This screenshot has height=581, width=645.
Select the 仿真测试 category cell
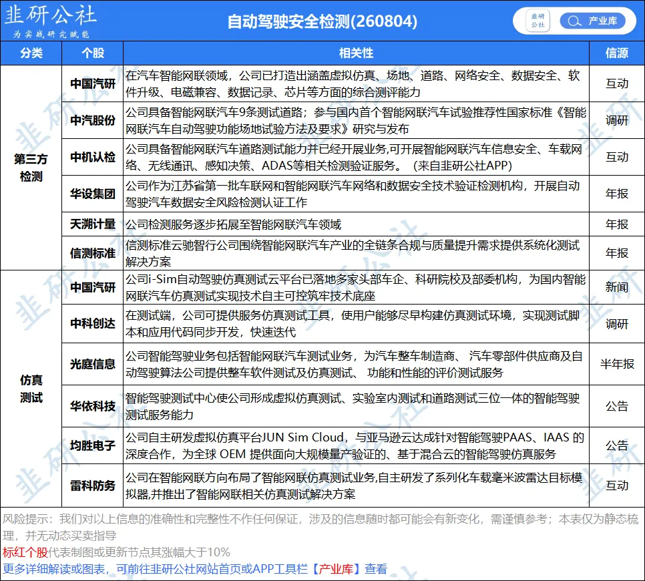tap(31, 389)
